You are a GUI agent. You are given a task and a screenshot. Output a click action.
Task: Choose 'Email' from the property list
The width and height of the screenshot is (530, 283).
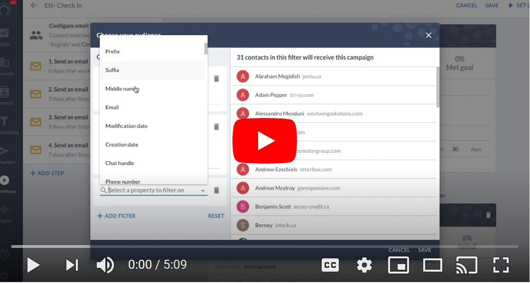(x=112, y=107)
